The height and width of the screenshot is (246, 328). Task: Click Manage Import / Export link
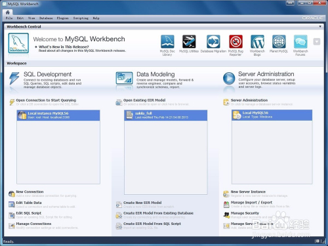pyautogui.click(x=251, y=203)
